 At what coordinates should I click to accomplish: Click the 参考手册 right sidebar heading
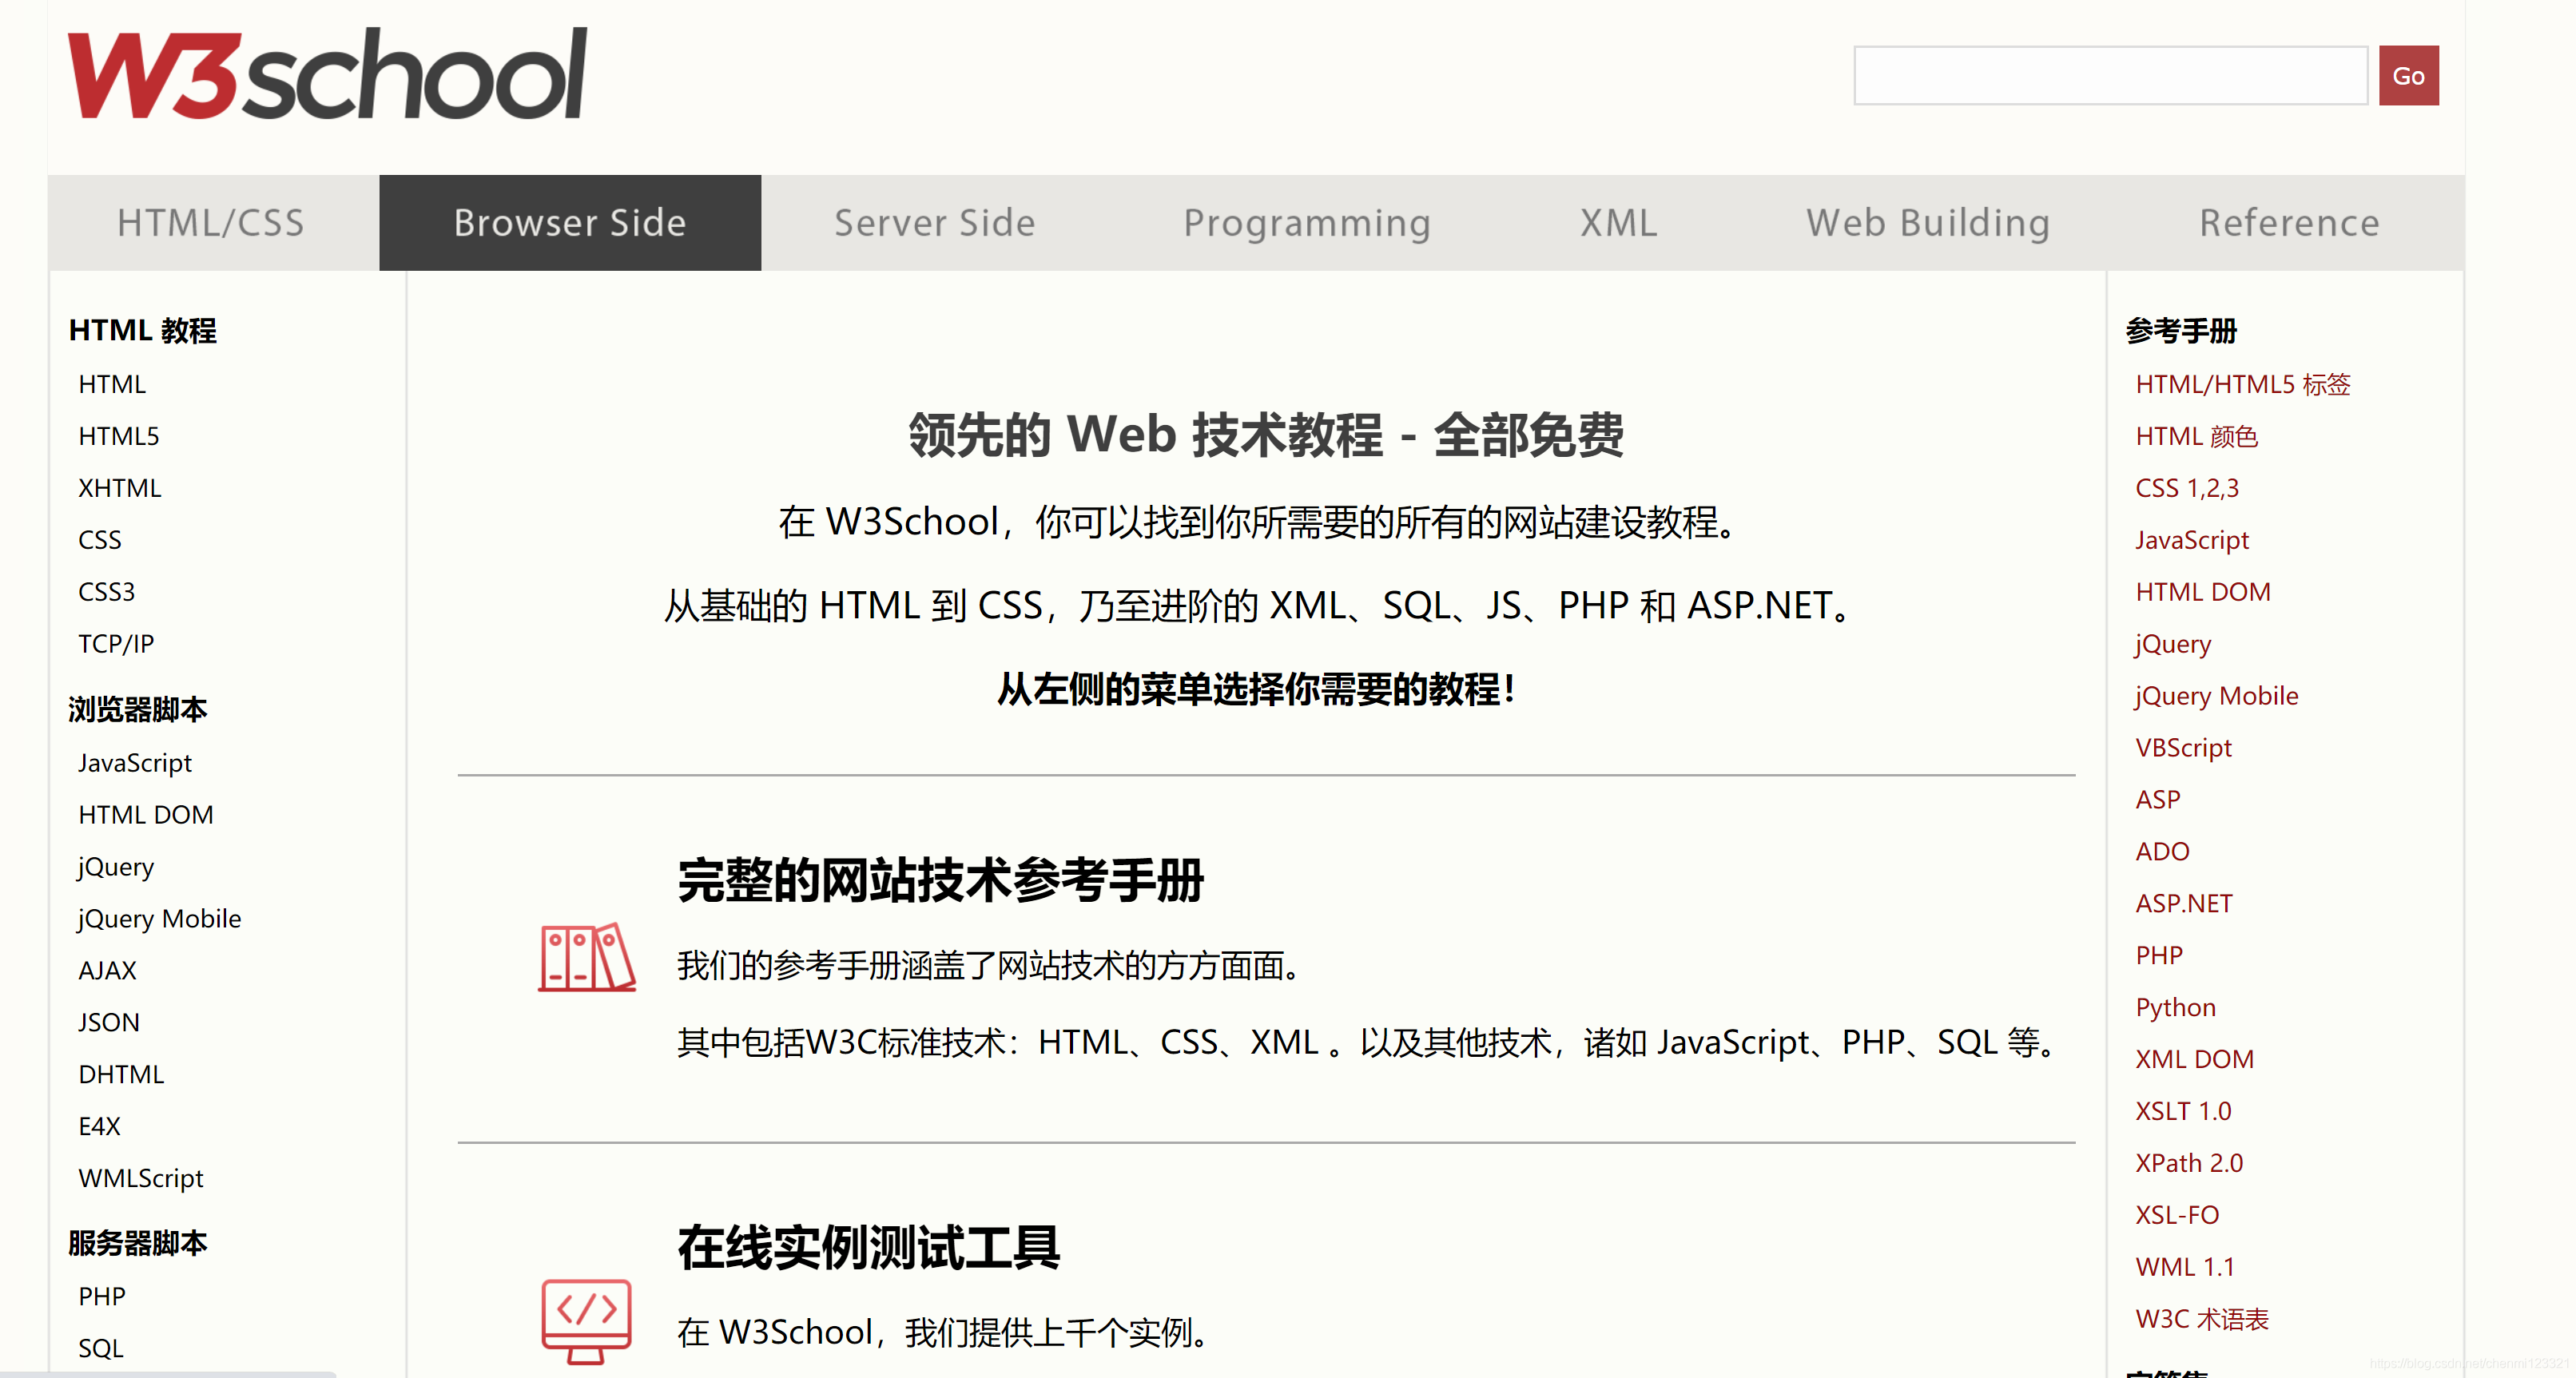coord(2181,331)
